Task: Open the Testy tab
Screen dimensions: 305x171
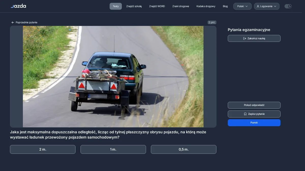Action: pos(116,6)
